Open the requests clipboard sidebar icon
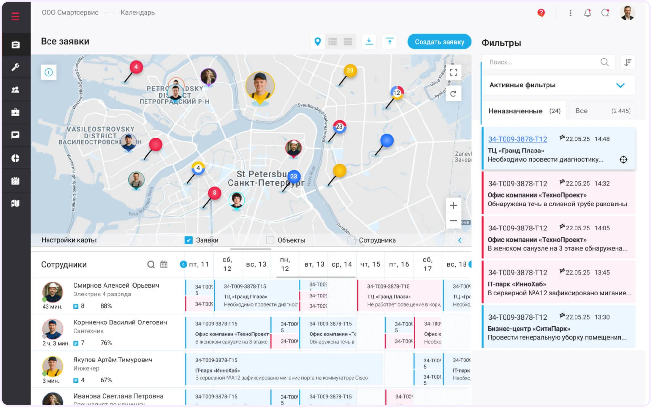This screenshot has width=651, height=407. point(15,45)
